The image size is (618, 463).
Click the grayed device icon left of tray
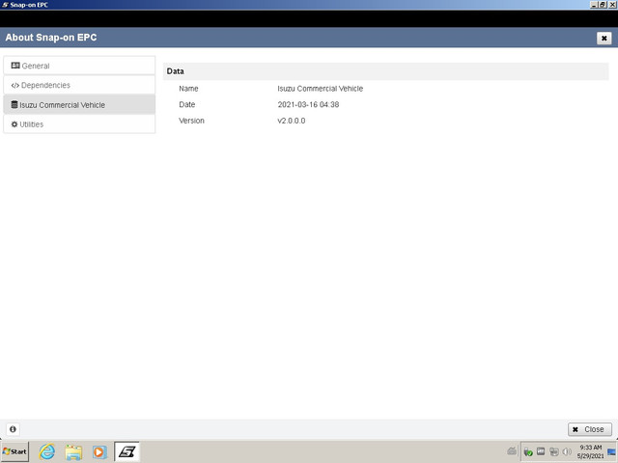tap(512, 451)
